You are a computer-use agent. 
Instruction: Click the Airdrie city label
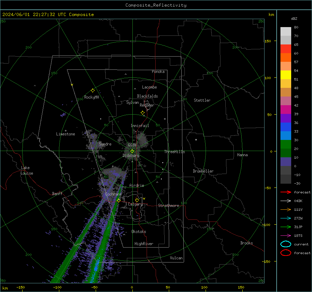click(137, 185)
